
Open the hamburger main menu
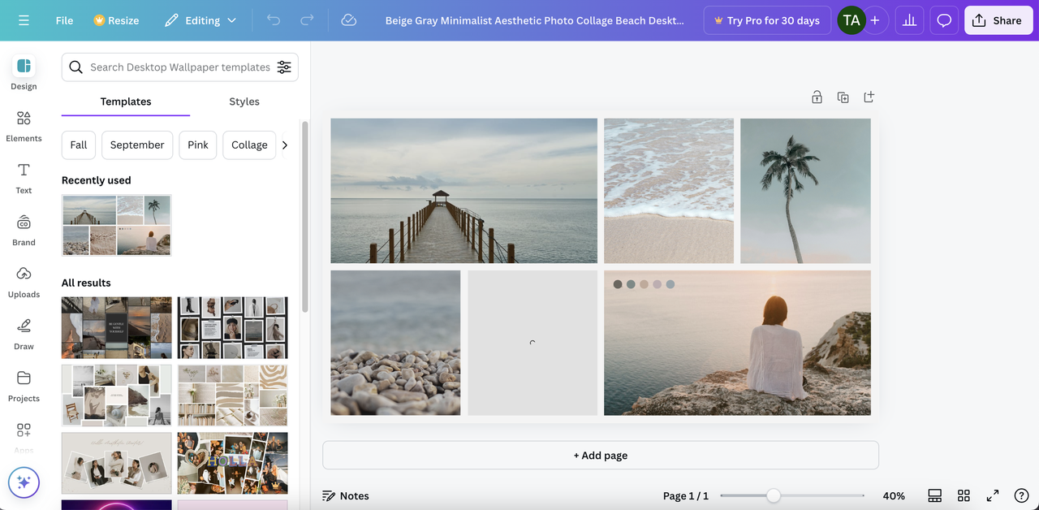tap(24, 20)
